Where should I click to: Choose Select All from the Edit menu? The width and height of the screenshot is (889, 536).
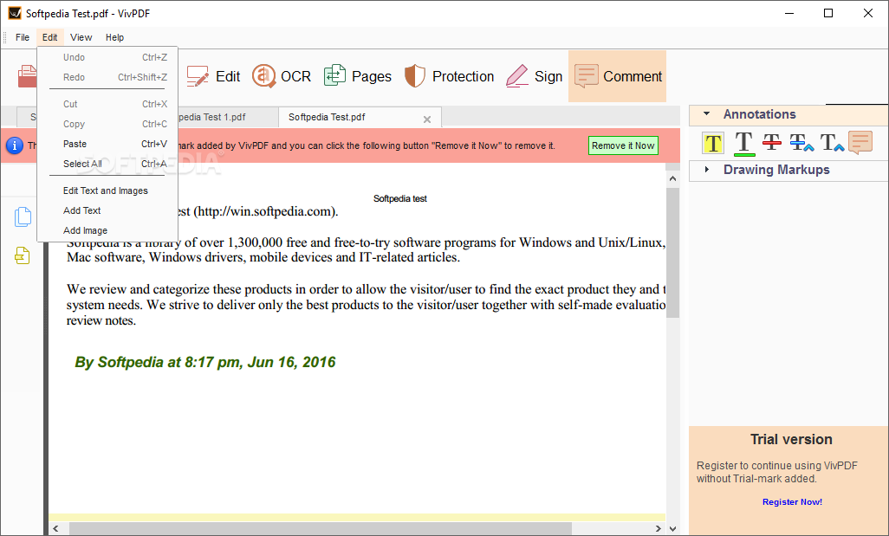[107, 164]
